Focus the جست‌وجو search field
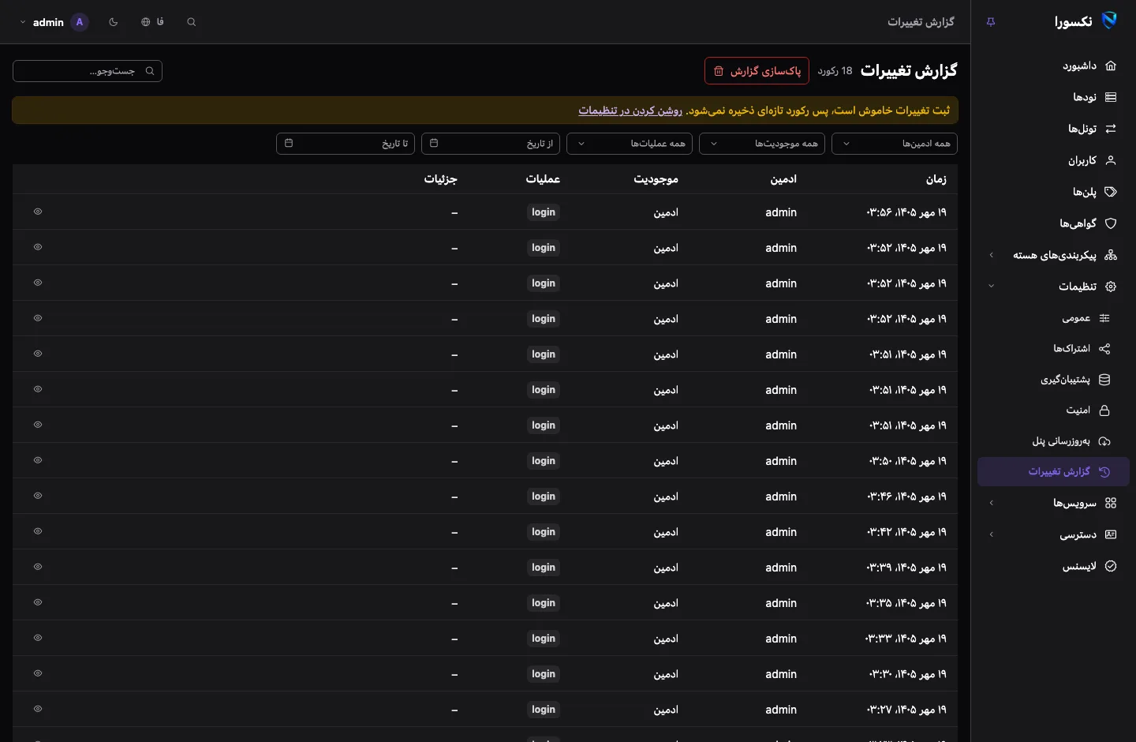 pos(88,71)
